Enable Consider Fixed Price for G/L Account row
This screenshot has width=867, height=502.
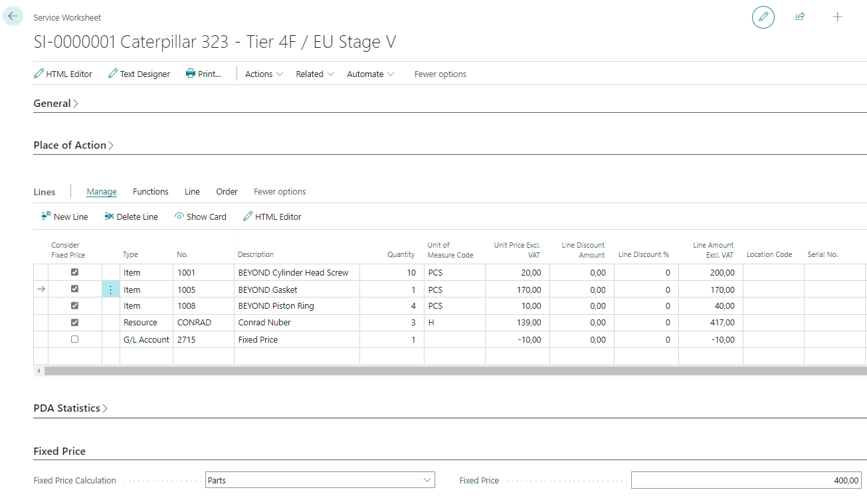(74, 339)
